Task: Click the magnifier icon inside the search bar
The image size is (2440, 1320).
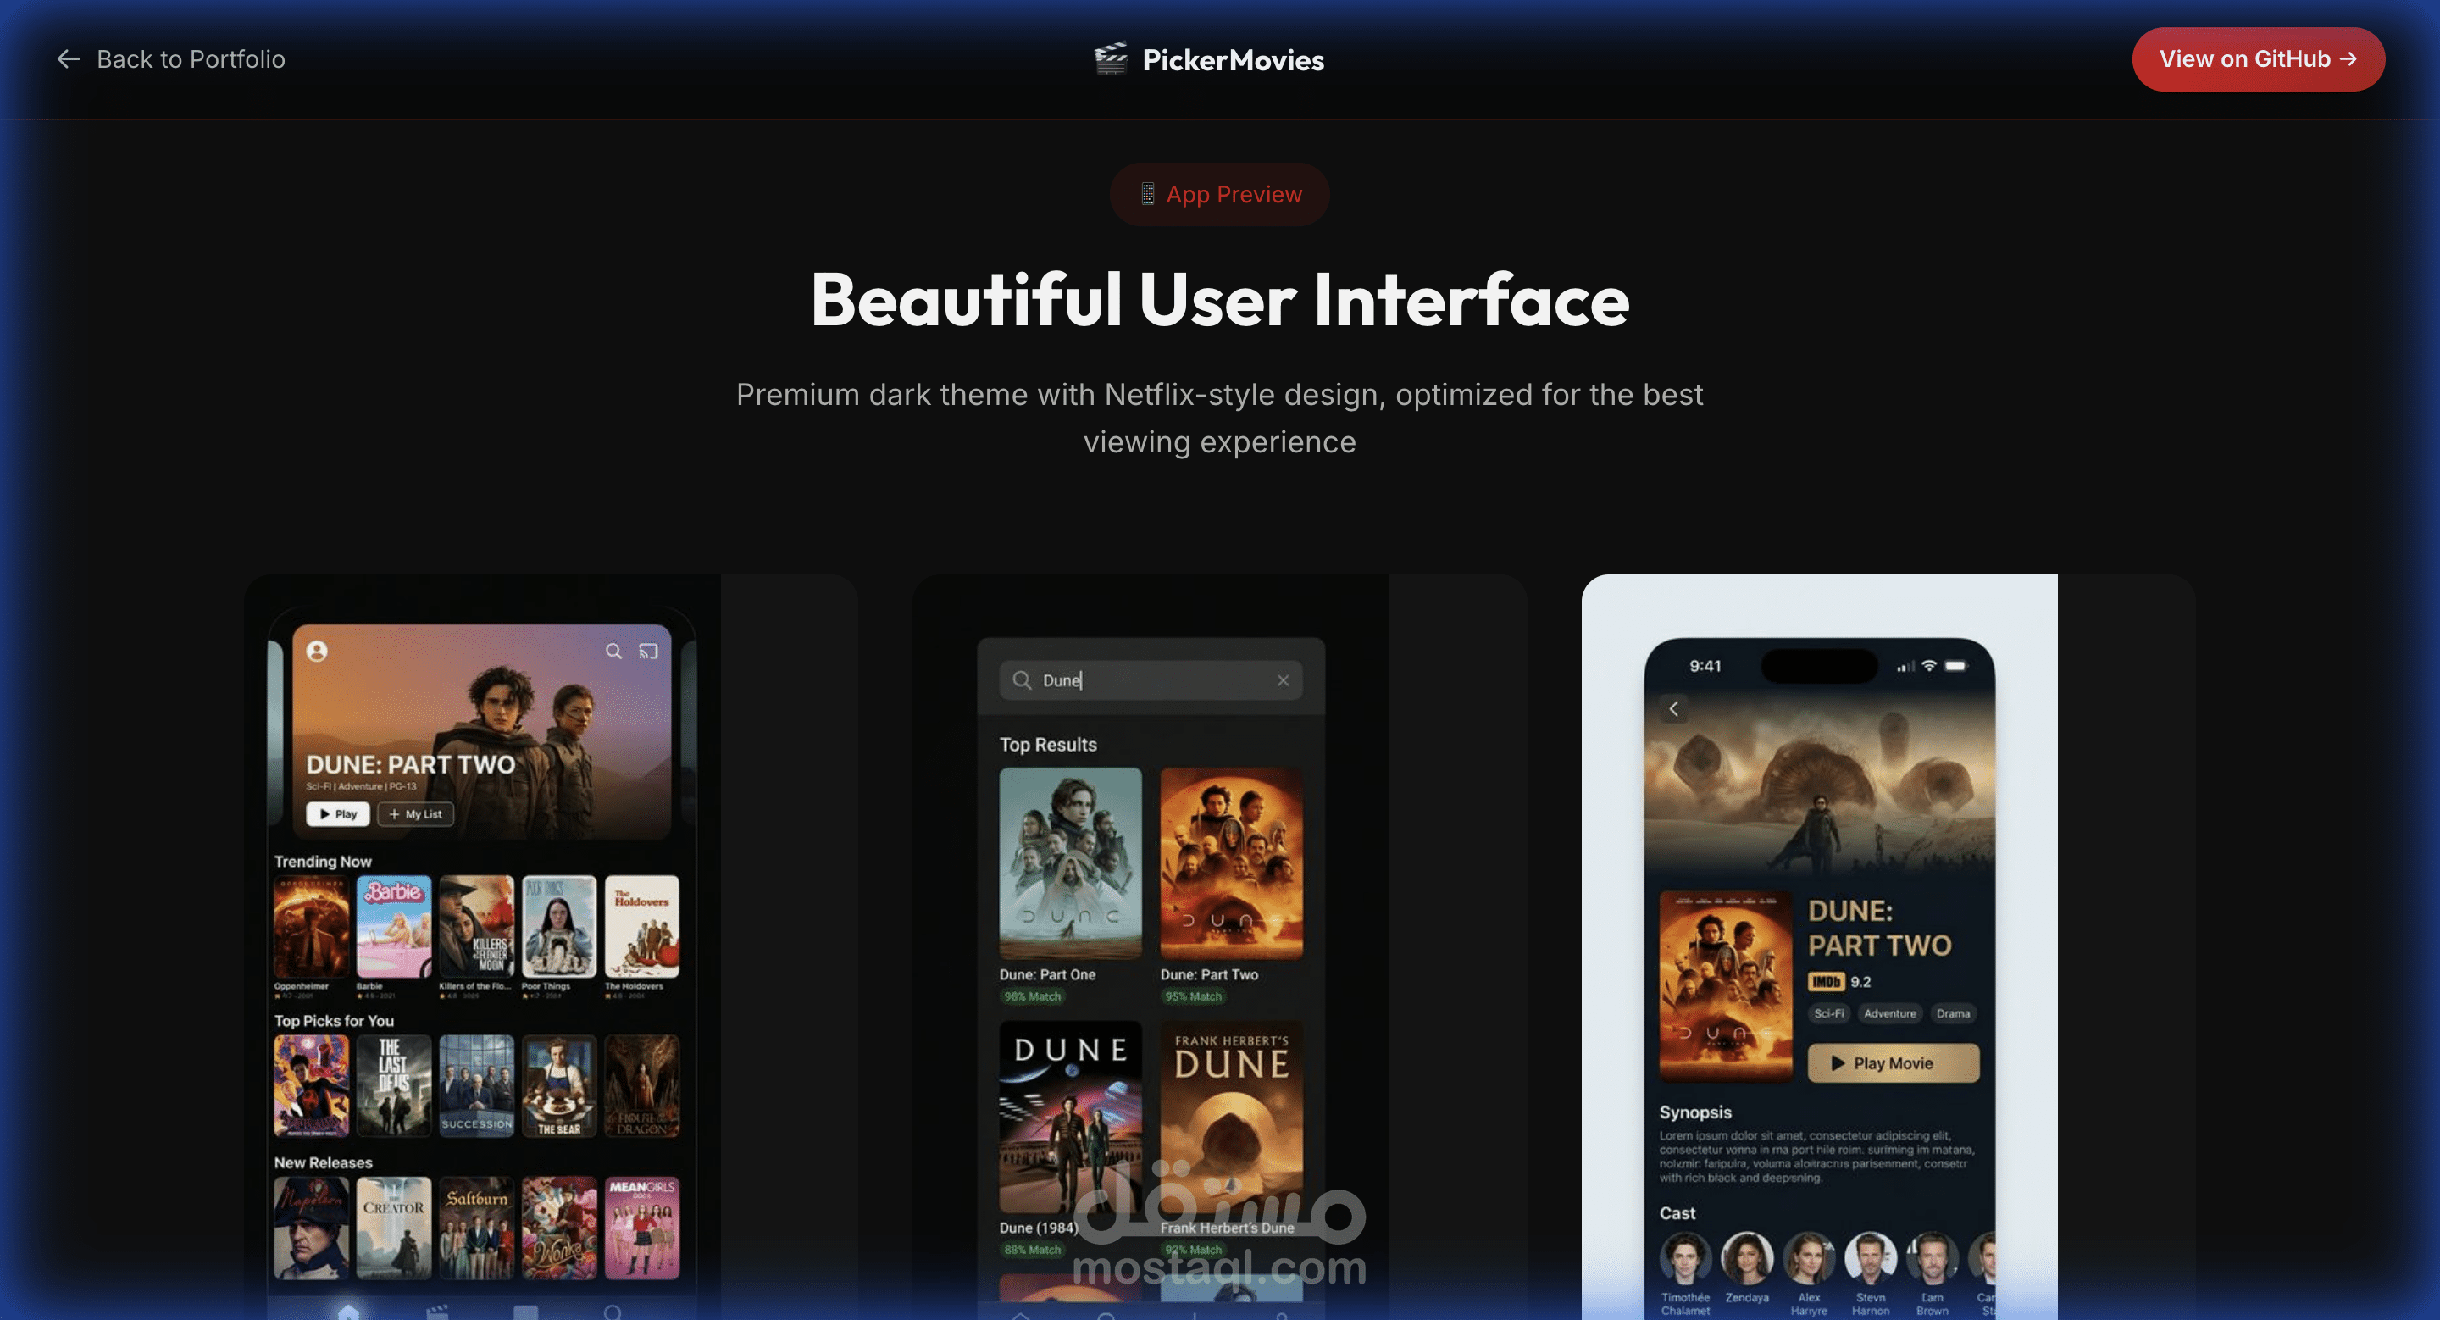Action: (x=1021, y=681)
